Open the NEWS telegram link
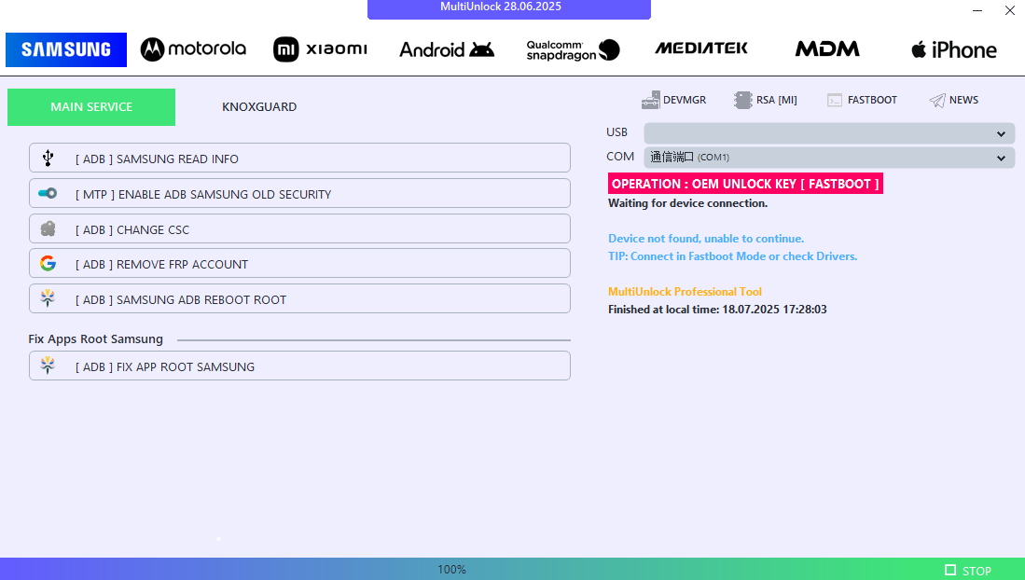 coord(953,100)
